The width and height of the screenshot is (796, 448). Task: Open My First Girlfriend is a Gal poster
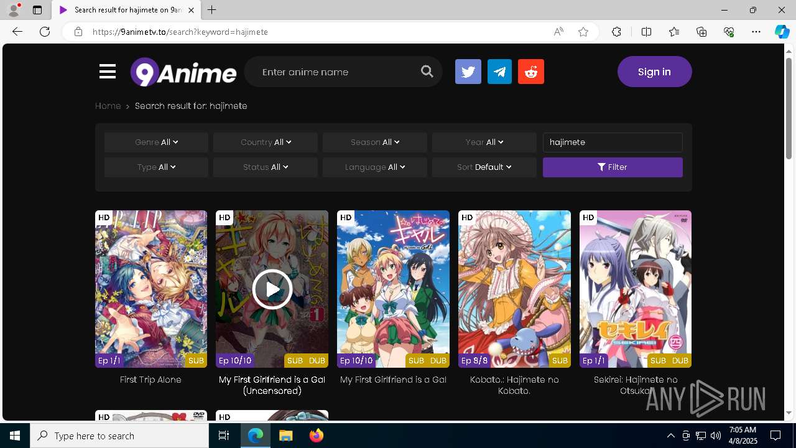tap(393, 289)
